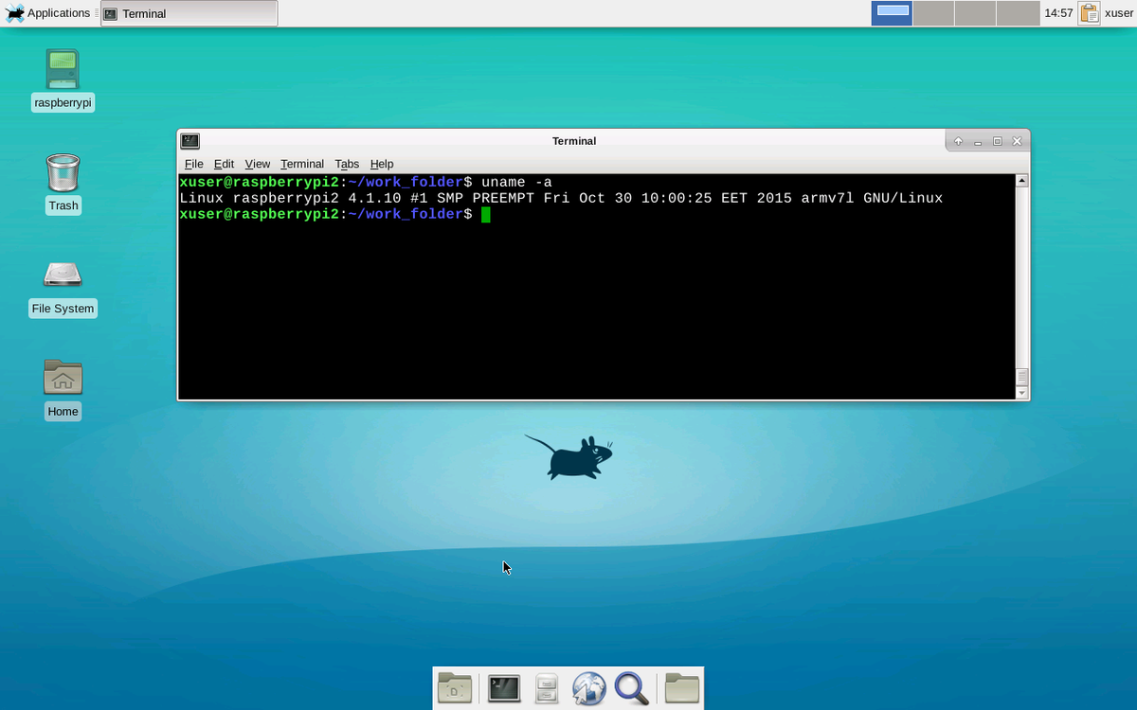Click the 14:57 panel clock
This screenshot has width=1137, height=710.
[1058, 13]
